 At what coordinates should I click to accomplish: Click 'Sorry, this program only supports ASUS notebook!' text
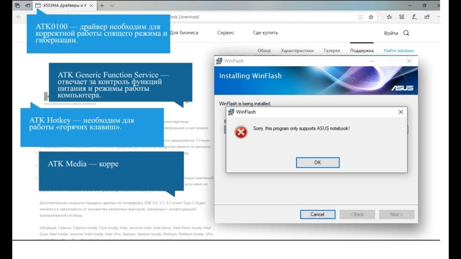pos(301,128)
